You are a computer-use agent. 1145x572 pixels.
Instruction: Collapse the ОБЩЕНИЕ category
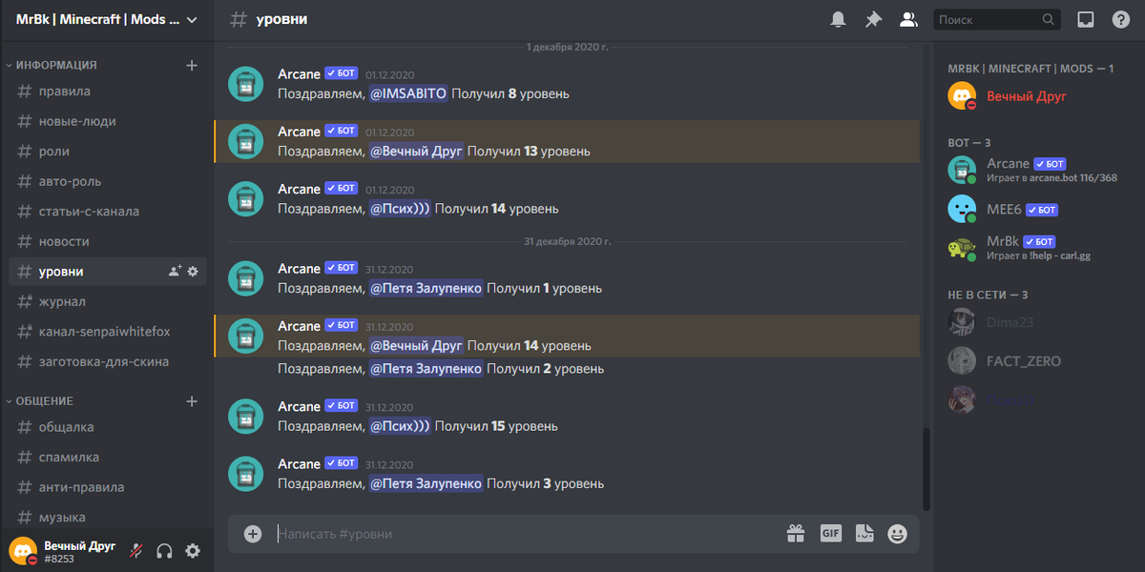coord(41,401)
